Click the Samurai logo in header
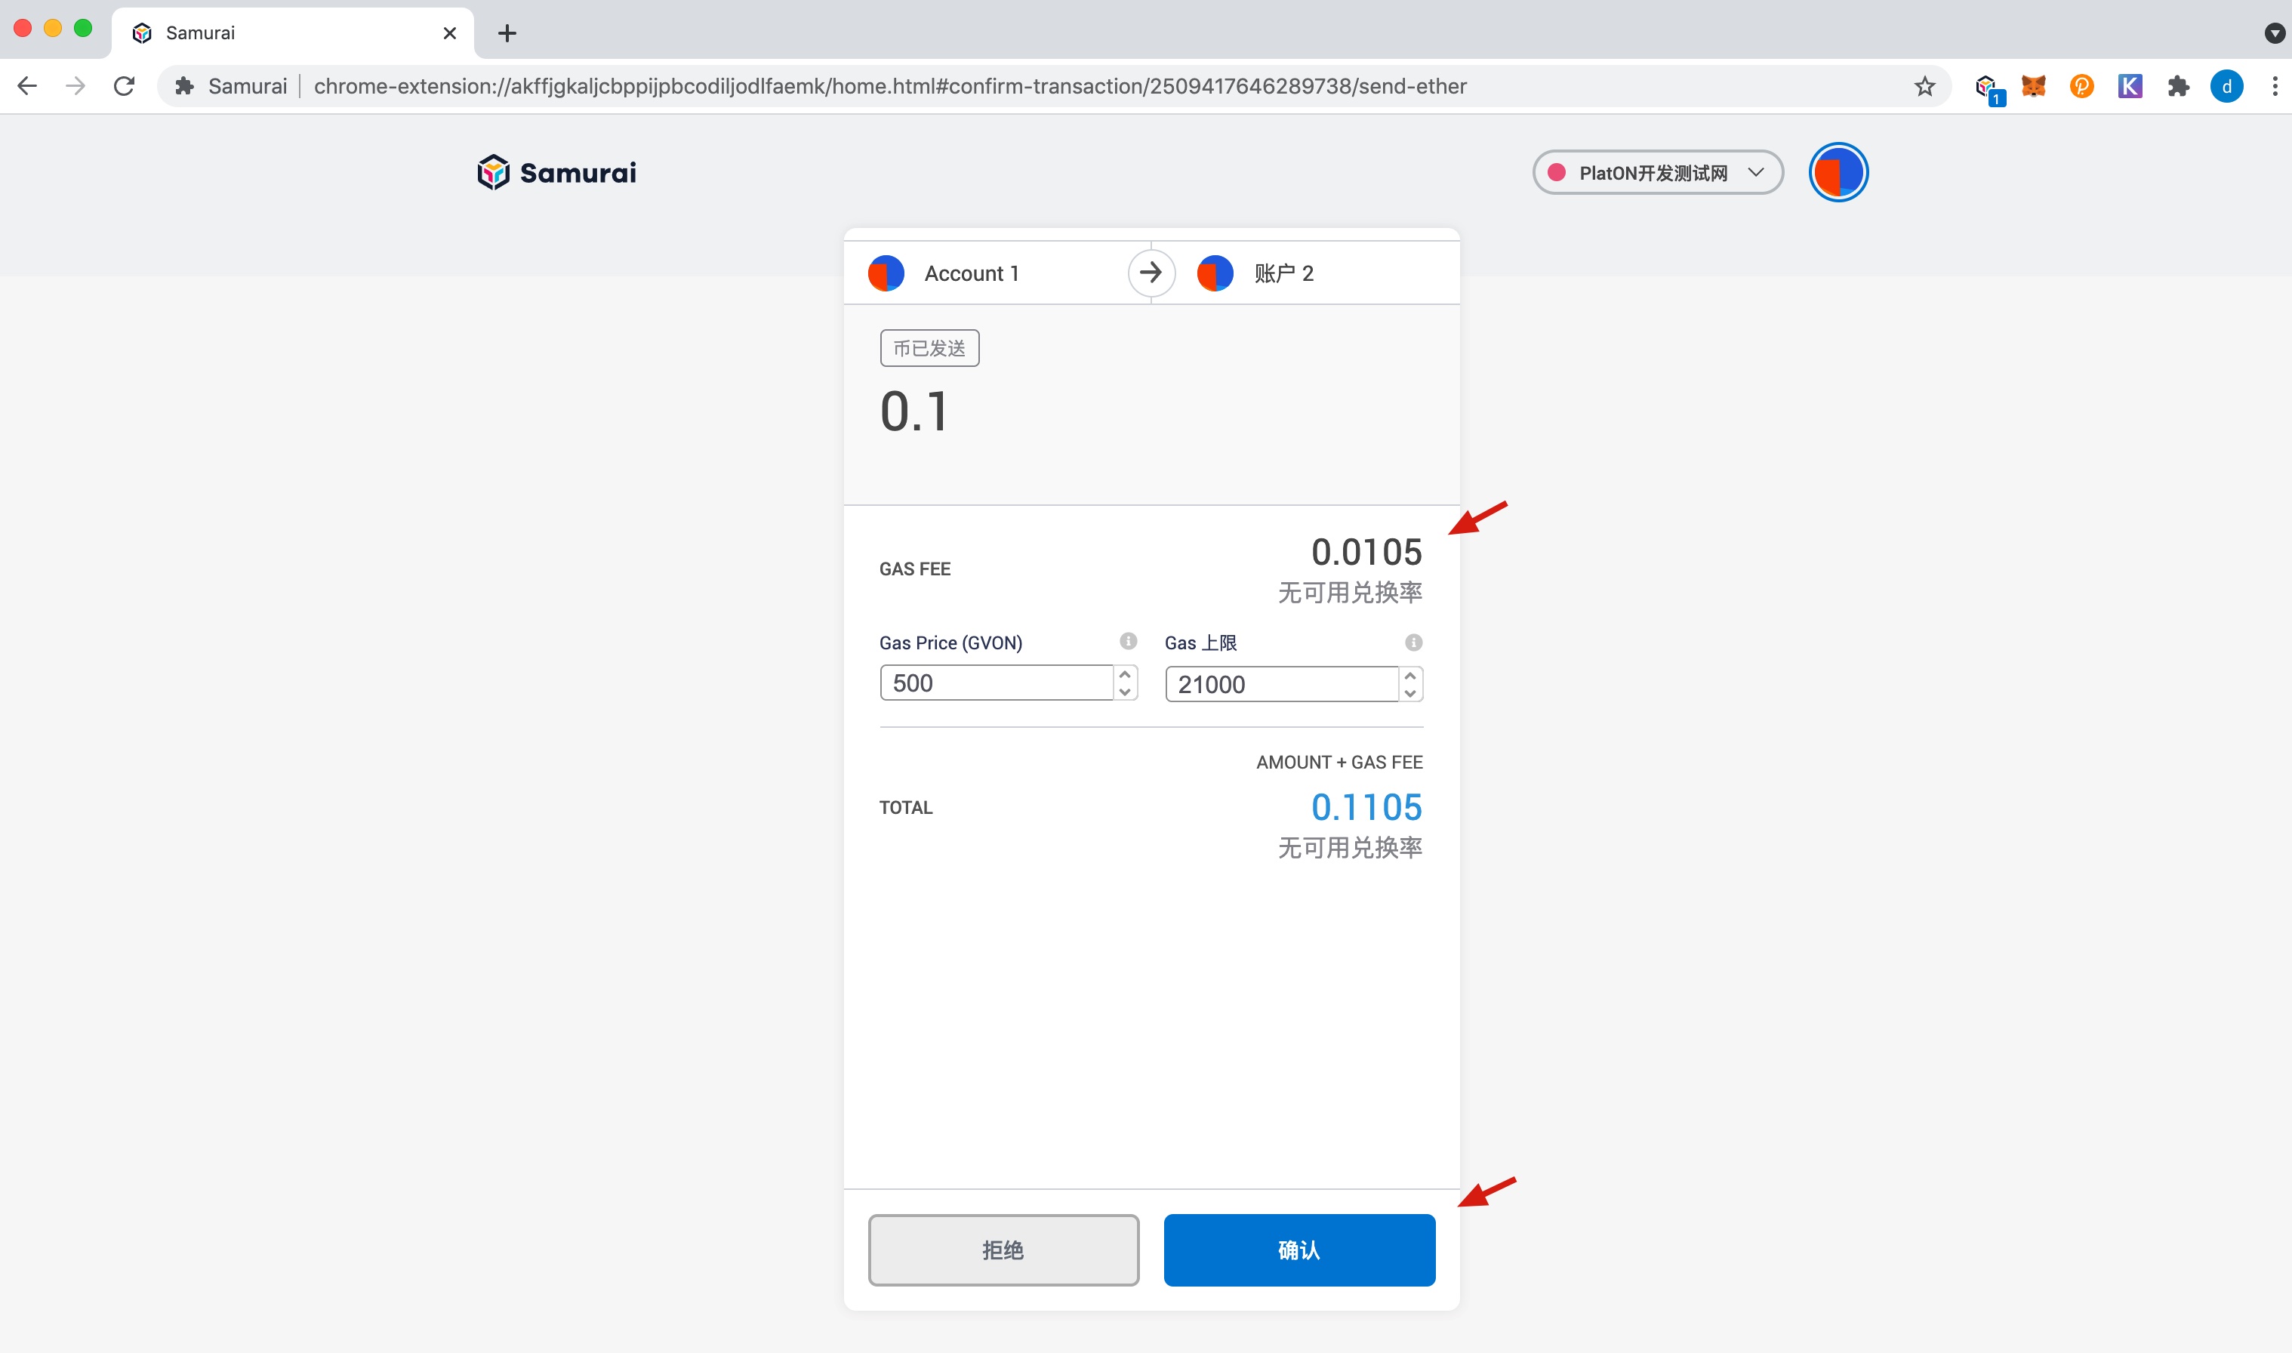 [557, 172]
